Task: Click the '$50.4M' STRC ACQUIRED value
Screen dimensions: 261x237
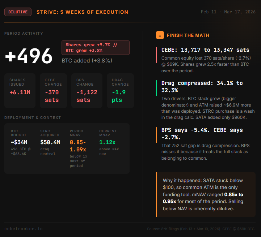Action: [x=50, y=142]
